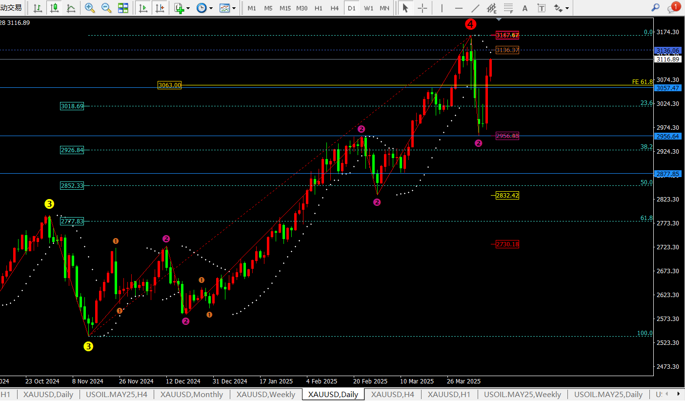Open the indicators list dropdown
685x401 pixels.
(x=182, y=8)
